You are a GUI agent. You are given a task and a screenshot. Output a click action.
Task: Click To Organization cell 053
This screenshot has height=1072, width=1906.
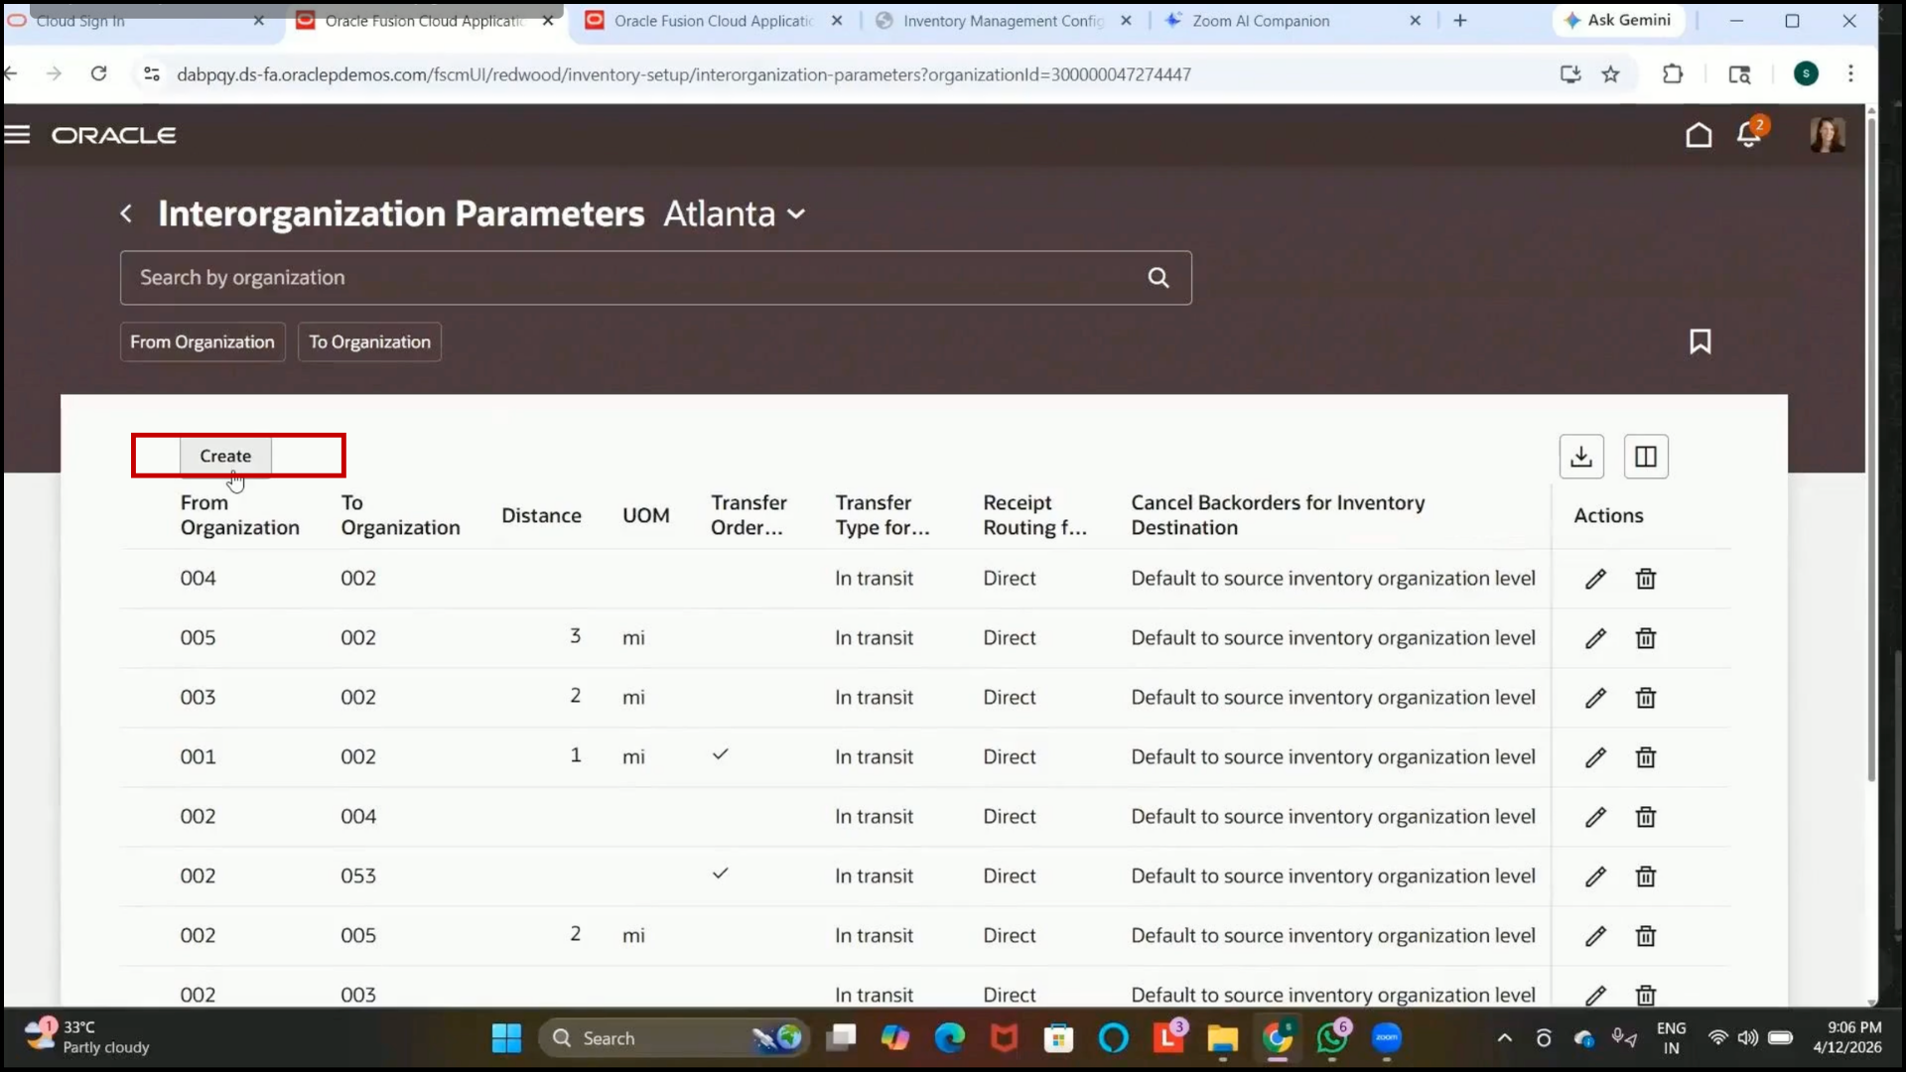click(358, 875)
